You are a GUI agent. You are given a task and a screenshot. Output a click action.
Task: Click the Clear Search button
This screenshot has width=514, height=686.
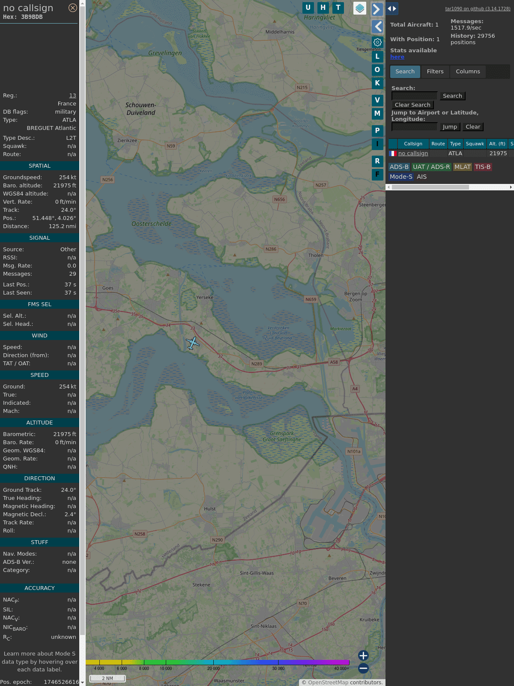pyautogui.click(x=412, y=105)
